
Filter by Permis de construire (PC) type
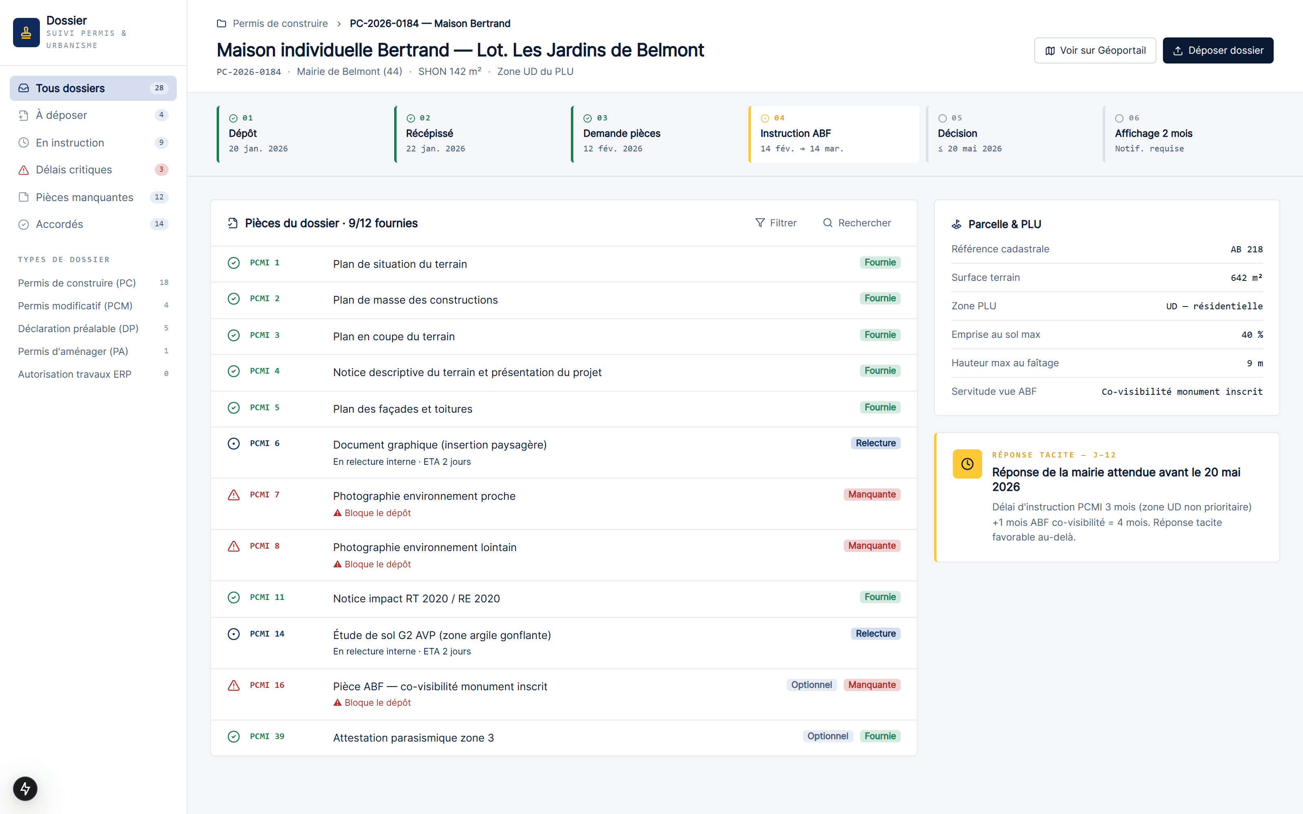coord(93,282)
